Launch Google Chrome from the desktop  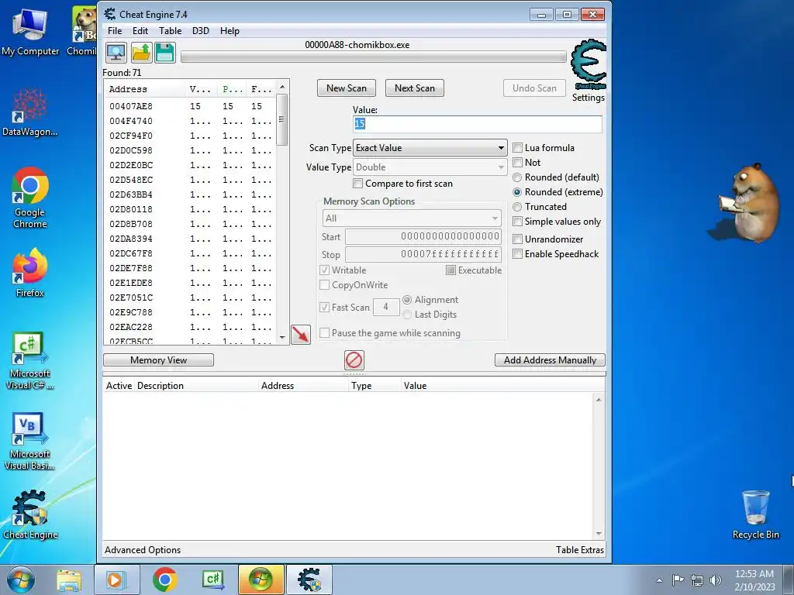click(x=30, y=198)
